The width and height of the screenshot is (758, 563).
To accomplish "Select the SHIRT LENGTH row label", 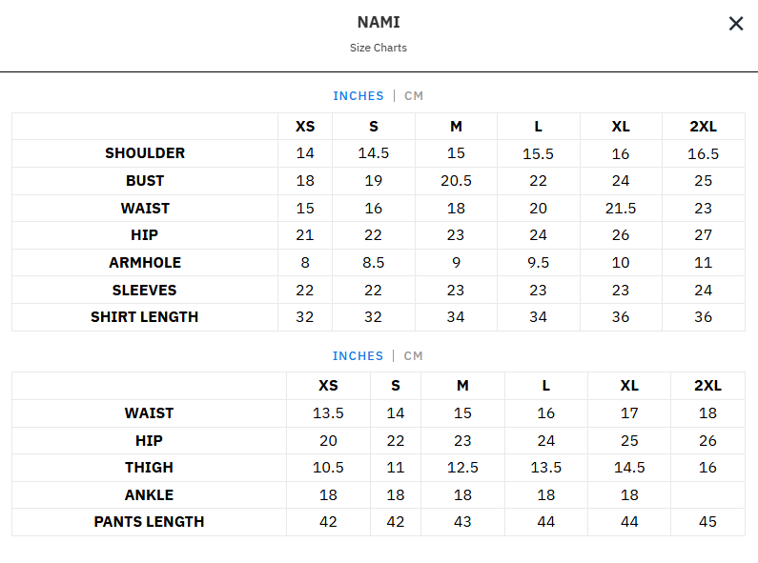I will point(145,317).
